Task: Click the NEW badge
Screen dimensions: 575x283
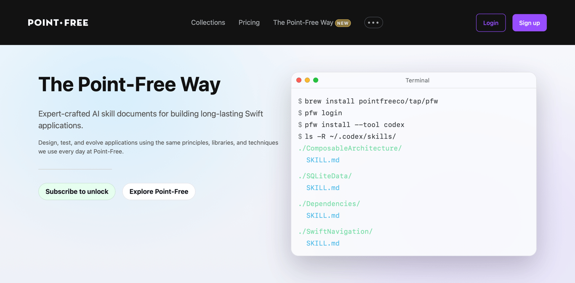Action: (343, 23)
